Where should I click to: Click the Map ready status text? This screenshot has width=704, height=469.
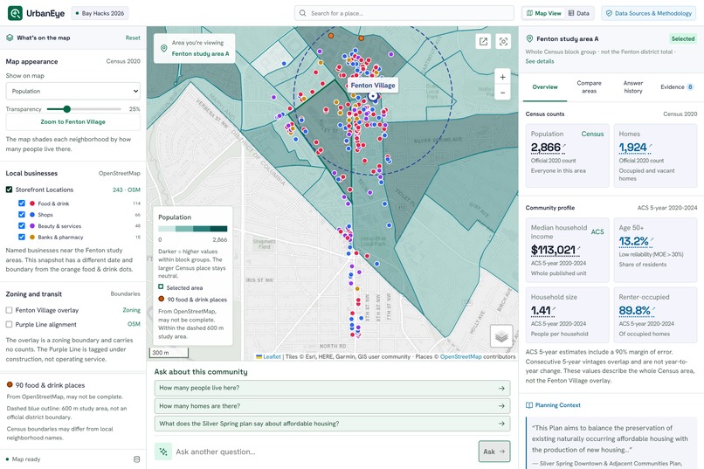point(26,459)
